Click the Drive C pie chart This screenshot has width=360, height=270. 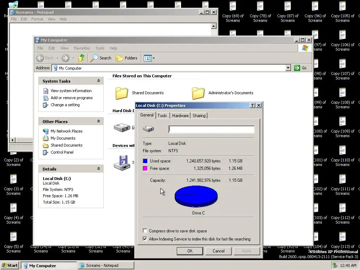click(x=196, y=197)
